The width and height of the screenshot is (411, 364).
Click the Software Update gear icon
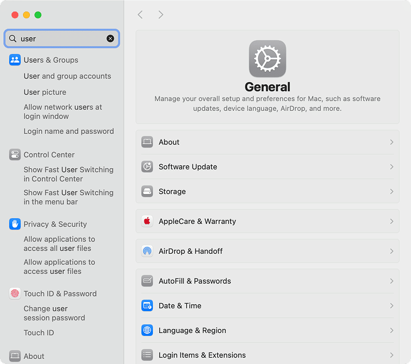tap(147, 167)
